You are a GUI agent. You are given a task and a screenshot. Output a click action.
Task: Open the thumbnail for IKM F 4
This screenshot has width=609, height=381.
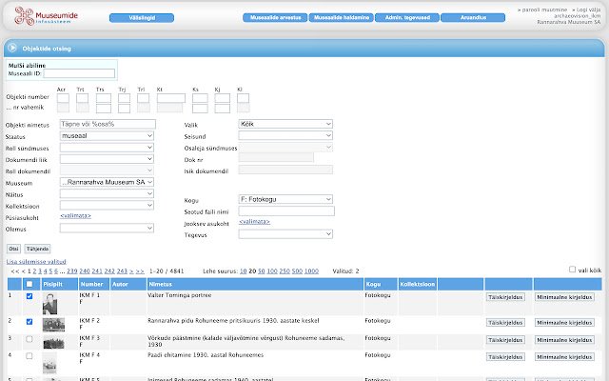click(49, 363)
